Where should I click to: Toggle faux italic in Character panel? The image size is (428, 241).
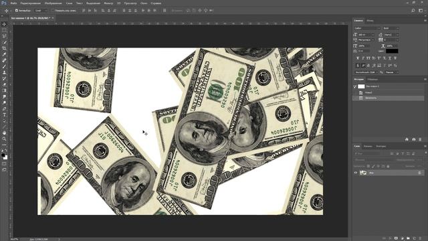363,58
